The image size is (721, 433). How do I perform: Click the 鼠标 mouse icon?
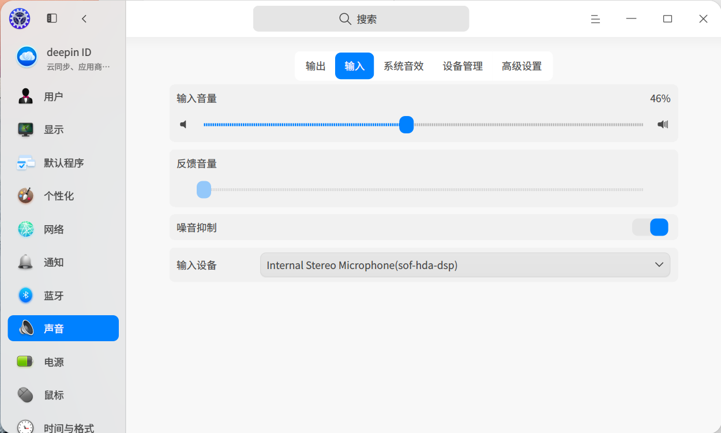(25, 395)
